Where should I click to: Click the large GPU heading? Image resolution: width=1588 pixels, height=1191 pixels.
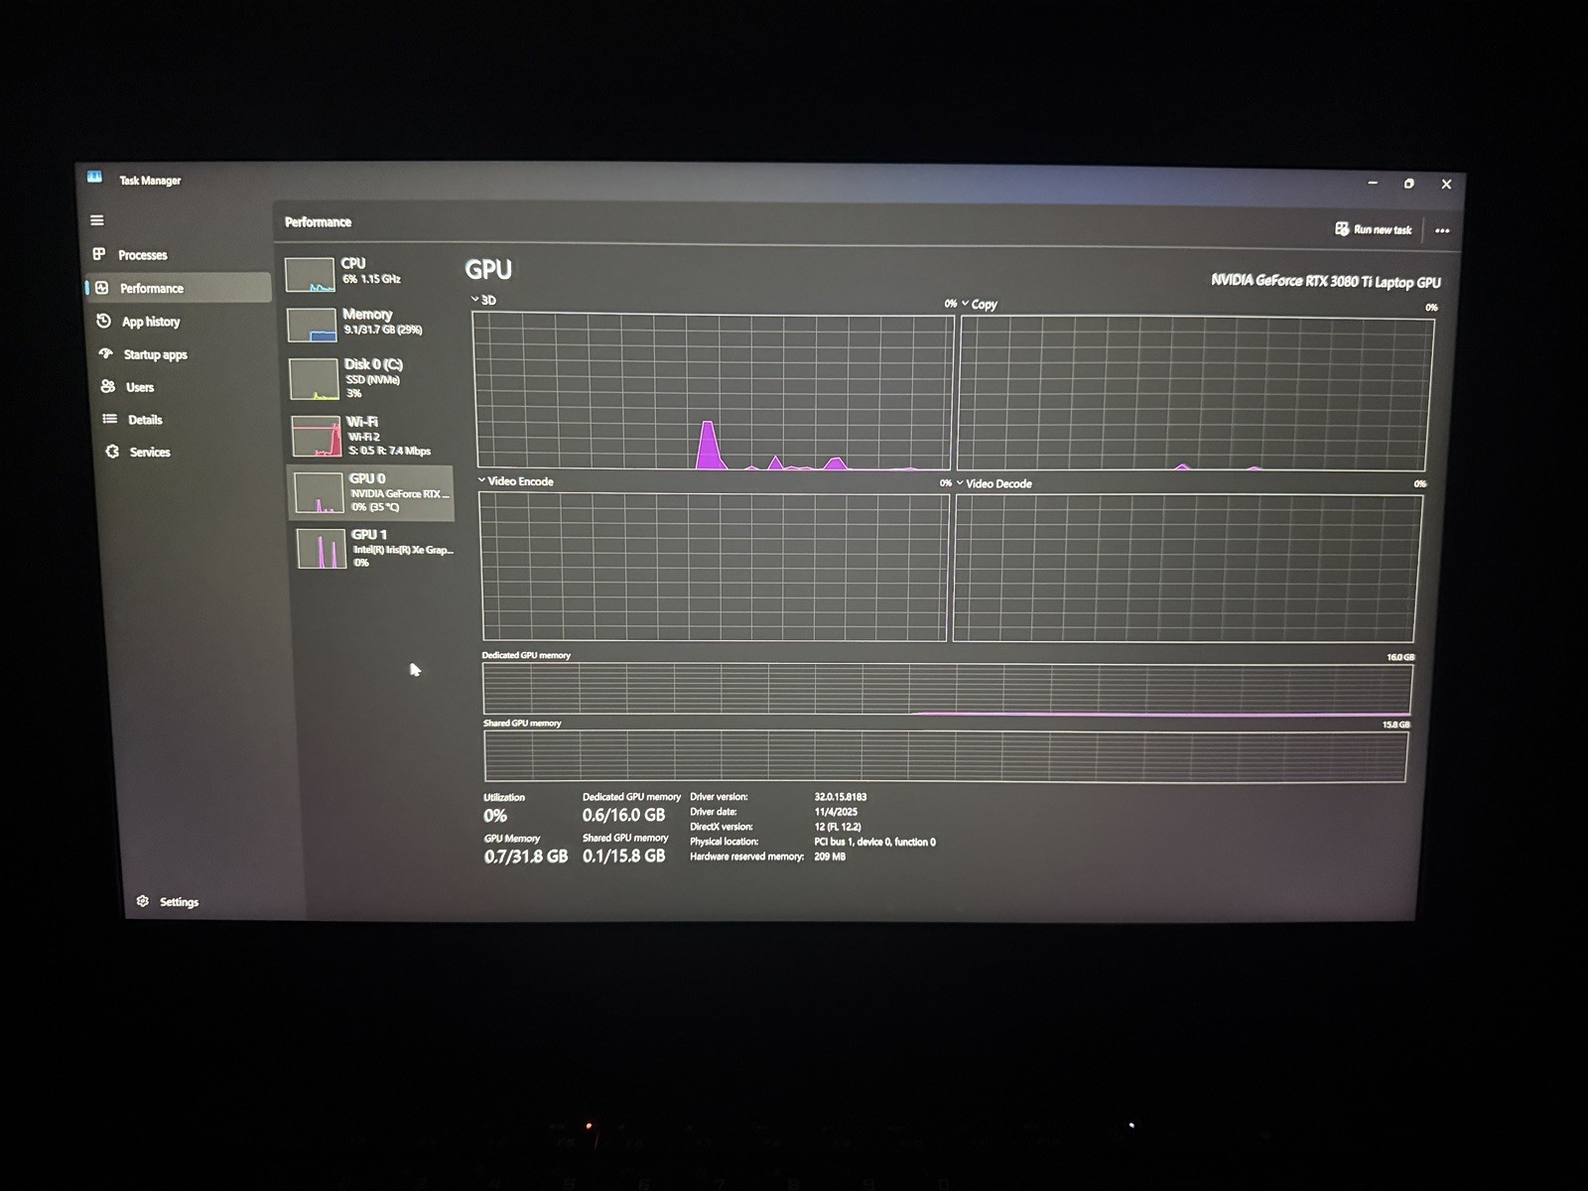(488, 269)
